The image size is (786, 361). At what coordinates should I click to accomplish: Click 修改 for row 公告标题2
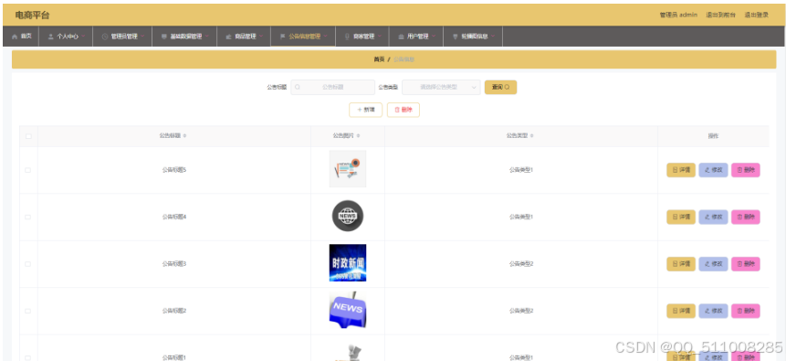(713, 312)
